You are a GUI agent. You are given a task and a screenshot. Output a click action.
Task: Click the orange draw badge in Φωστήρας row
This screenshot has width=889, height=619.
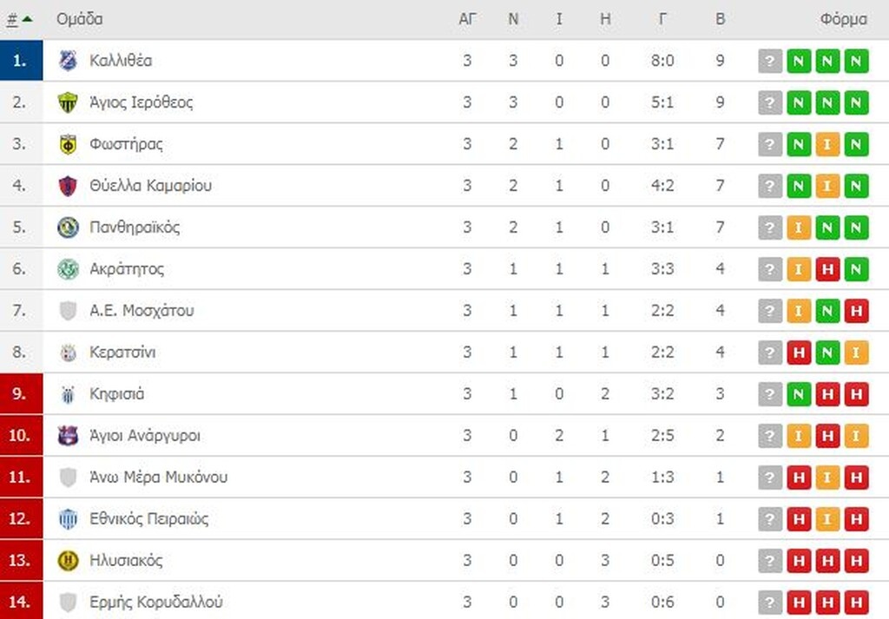tap(827, 144)
